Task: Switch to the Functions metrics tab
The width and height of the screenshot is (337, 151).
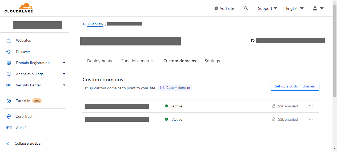Action: (x=138, y=61)
